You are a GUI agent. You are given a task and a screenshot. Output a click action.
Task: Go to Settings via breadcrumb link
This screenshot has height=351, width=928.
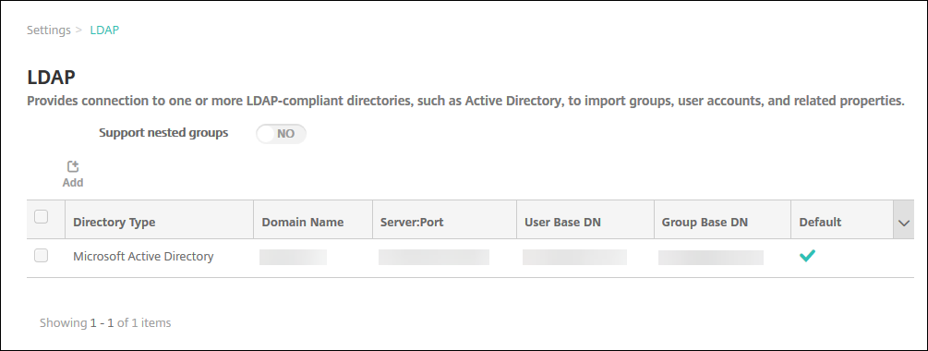(49, 30)
